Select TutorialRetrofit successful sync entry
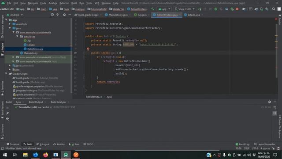Viewport: 282px width, 159px height. 45,107
